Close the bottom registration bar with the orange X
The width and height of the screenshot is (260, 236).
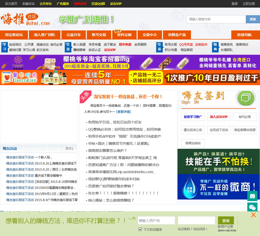pos(253,215)
